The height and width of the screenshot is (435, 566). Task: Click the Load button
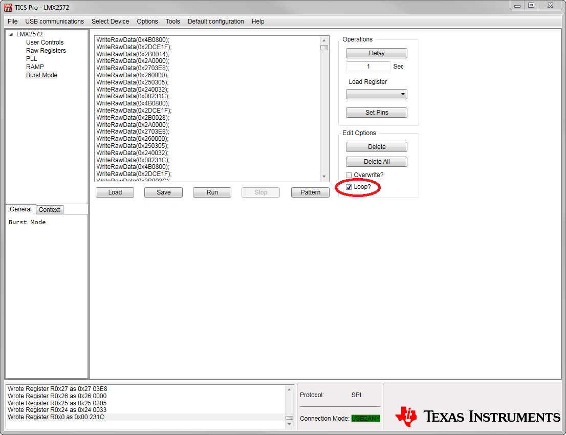(115, 192)
